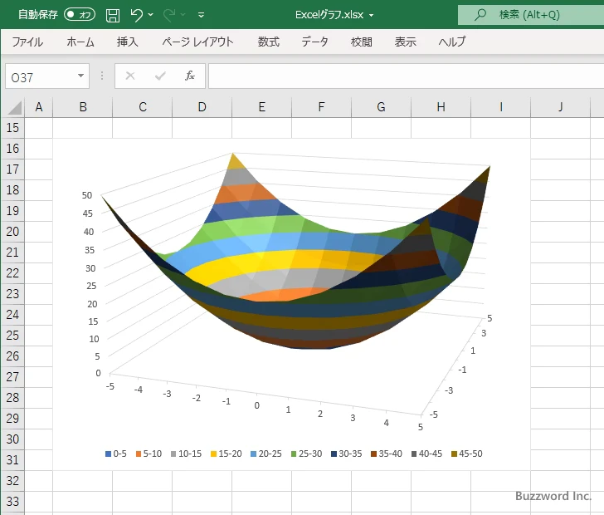
Task: Click the 30-35 legend entry text
Action: coord(350,454)
